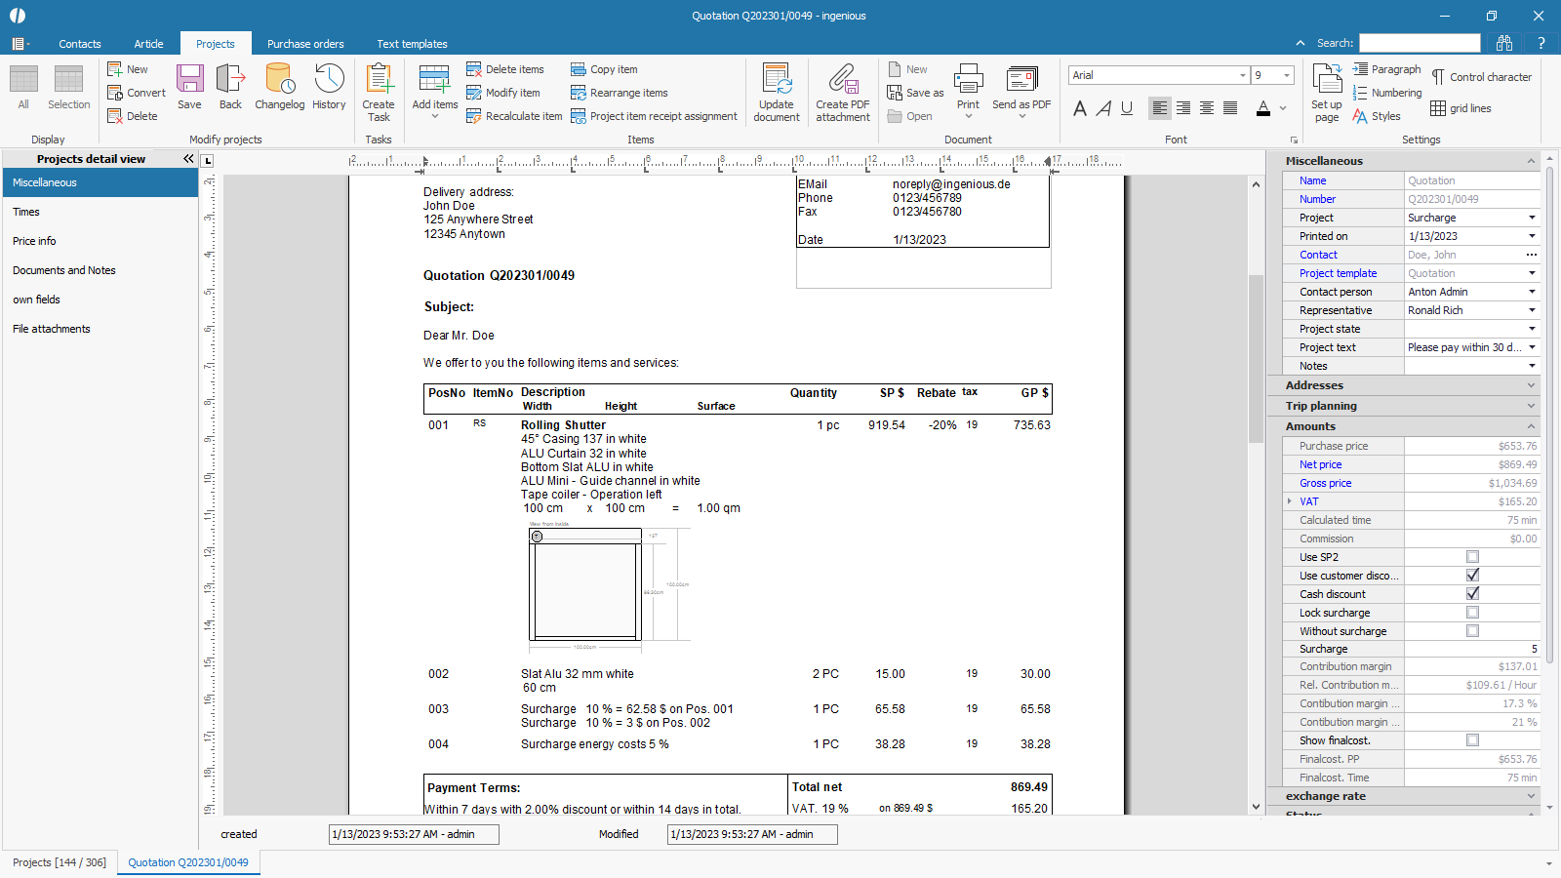Open the Set up page tool
The image size is (1561, 878).
tap(1327, 91)
